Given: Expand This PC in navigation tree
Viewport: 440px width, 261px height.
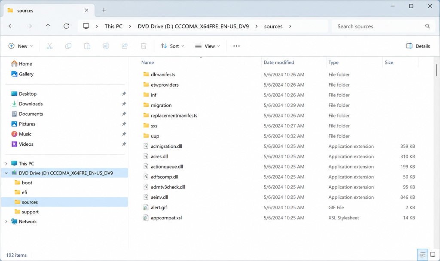Looking at the screenshot, I should 6,163.
